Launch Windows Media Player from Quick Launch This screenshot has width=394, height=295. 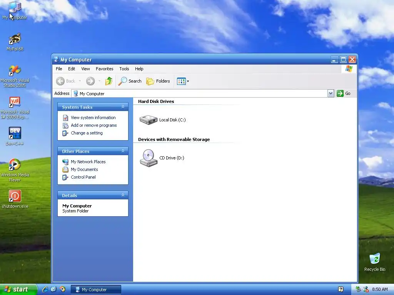62,289
